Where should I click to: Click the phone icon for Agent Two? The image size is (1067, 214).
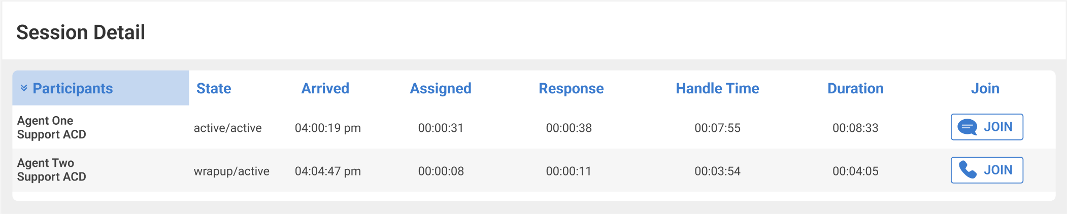(x=968, y=170)
